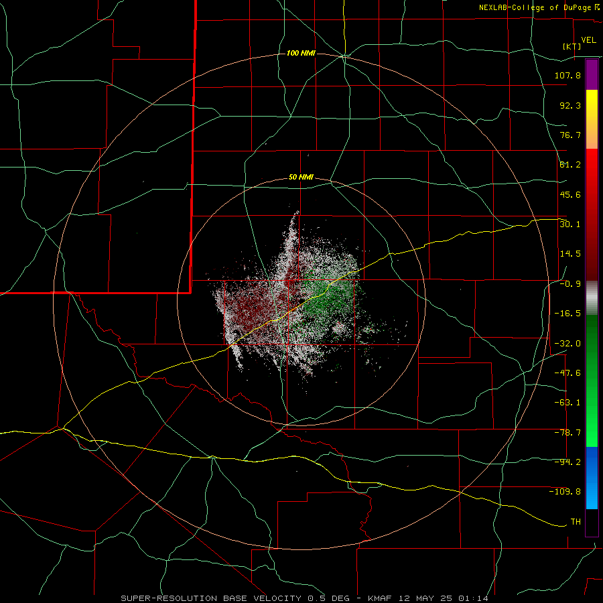Click the VEL legend title
The image size is (603, 603).
tap(588, 40)
